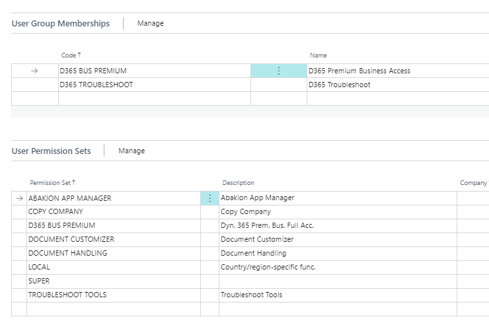Select DOCUMENT CUSTOMIZER permission set

[x=114, y=239]
